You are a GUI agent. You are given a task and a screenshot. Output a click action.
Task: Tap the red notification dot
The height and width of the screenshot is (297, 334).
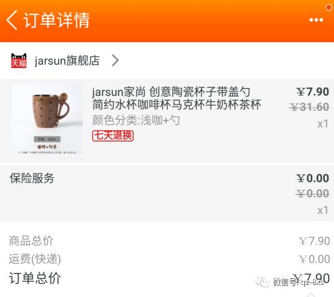tap(329, 8)
